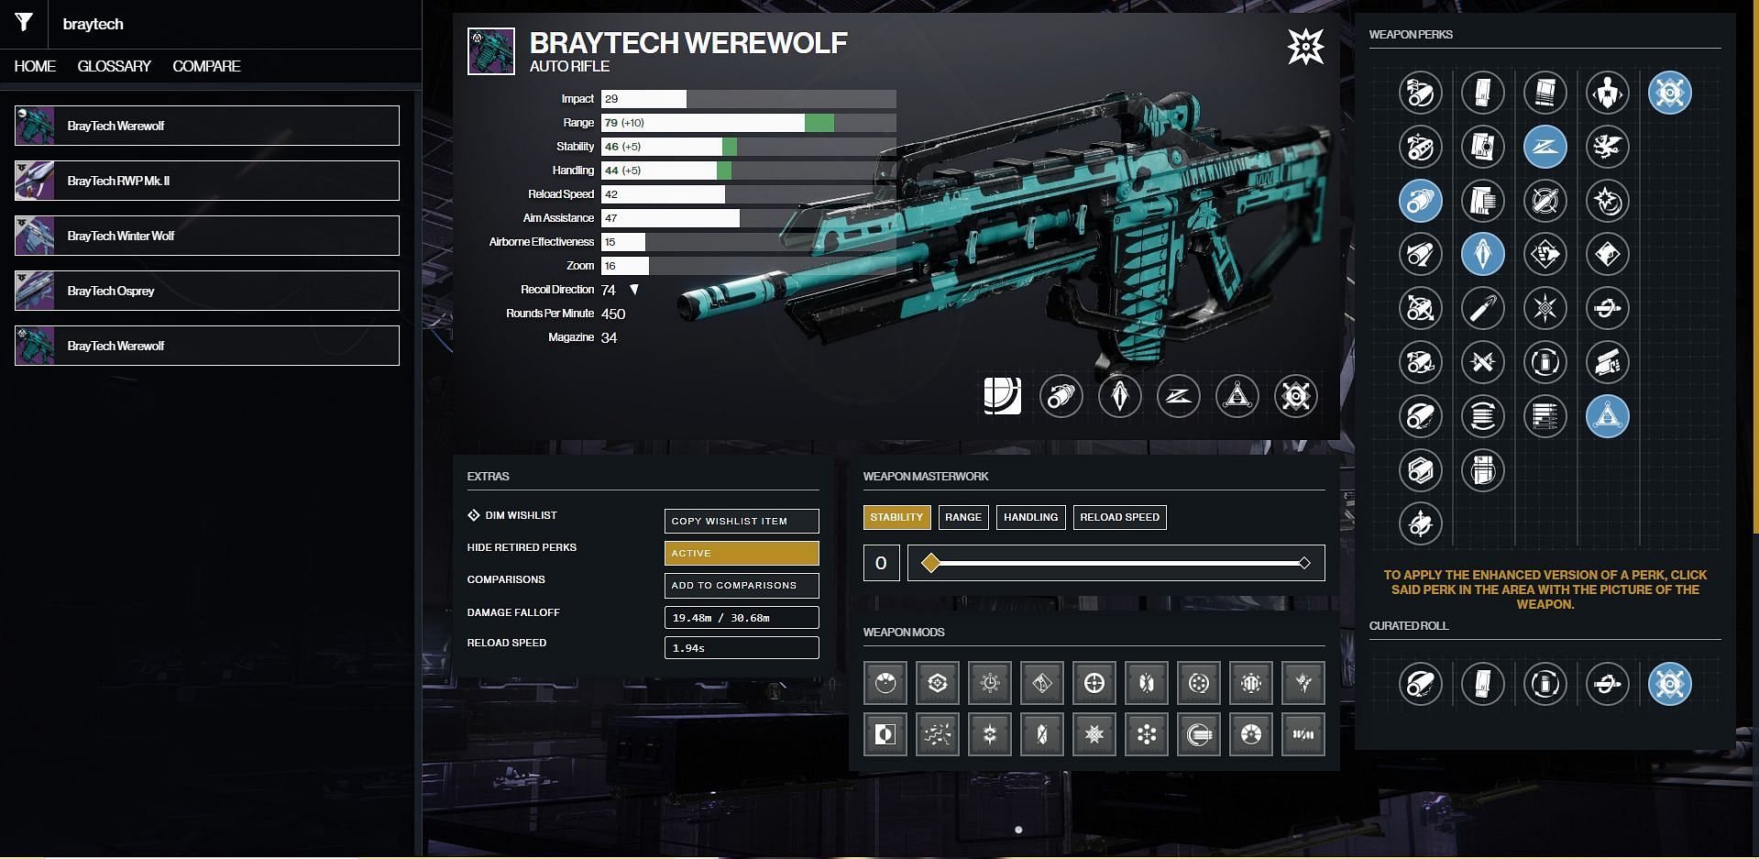Screen dimensions: 1759x859
Task: Toggle the ACTIVE hide retired perks button
Action: click(742, 553)
